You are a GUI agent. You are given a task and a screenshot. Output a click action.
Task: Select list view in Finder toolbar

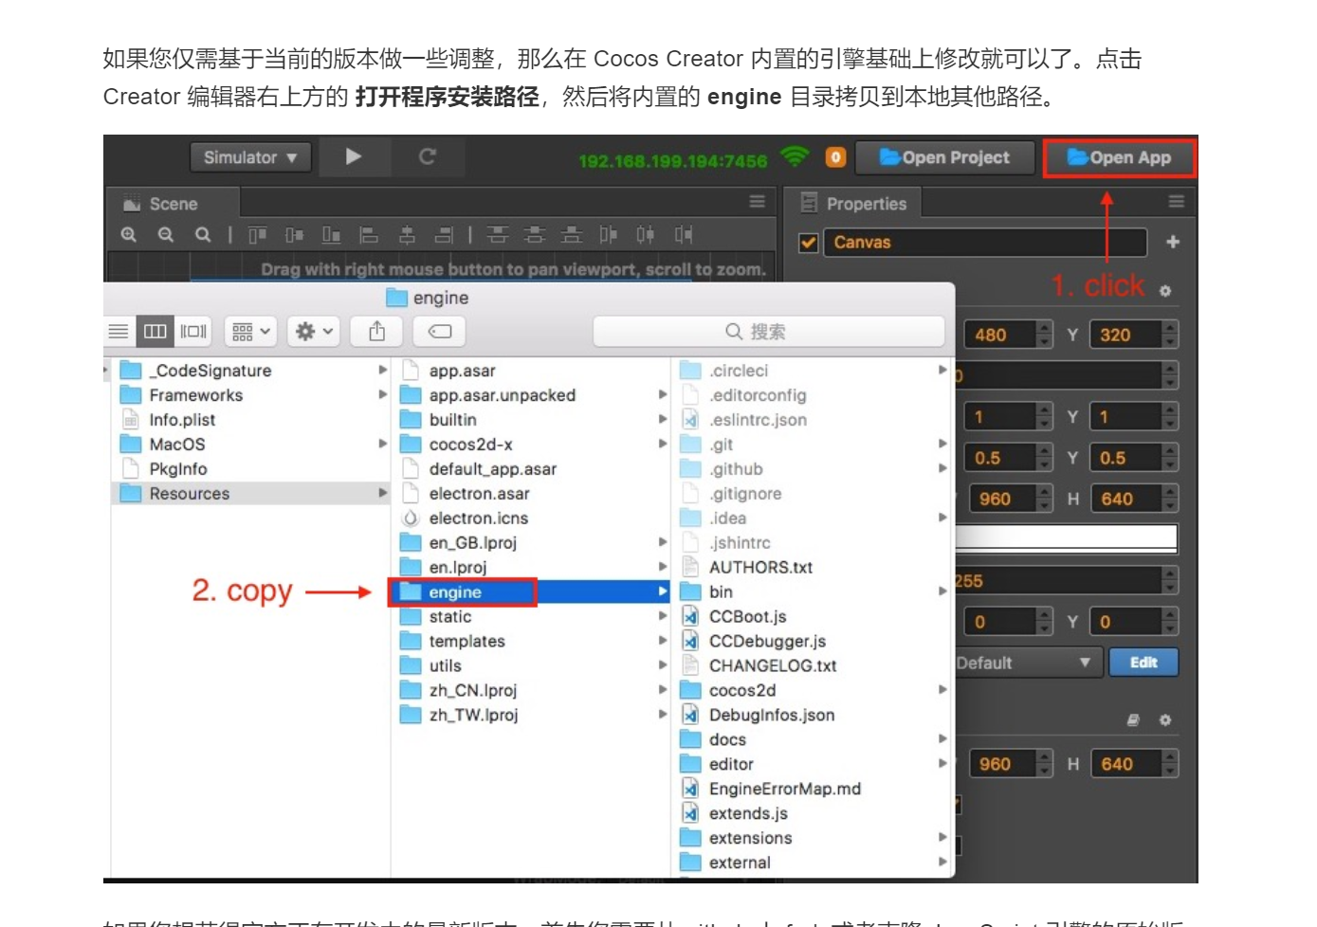click(119, 331)
